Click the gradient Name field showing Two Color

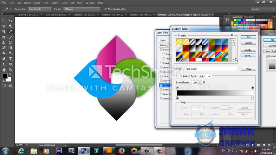click(210, 69)
